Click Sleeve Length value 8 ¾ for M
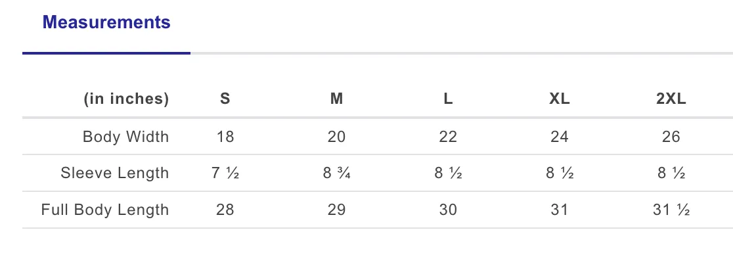Screen dimensions: 733x257 (x=336, y=174)
